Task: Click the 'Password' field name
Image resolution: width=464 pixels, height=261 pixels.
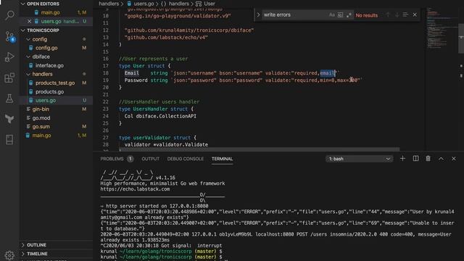Action: (x=136, y=80)
